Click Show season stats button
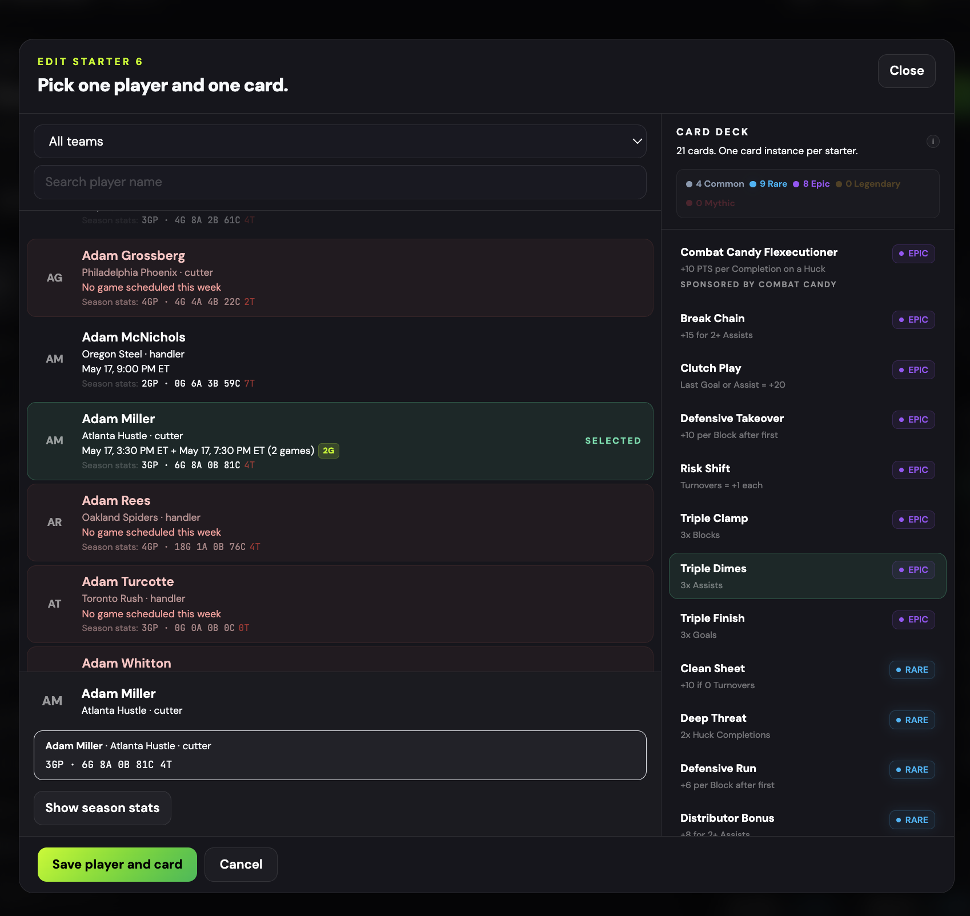The image size is (970, 916). pos(102,808)
